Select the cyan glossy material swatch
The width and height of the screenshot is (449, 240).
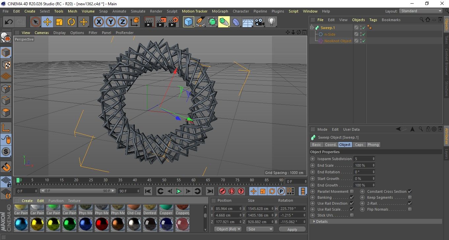(21, 224)
